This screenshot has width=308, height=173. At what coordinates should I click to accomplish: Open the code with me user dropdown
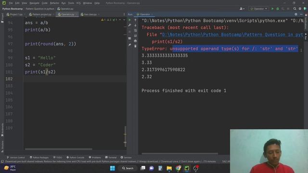tap(242, 9)
